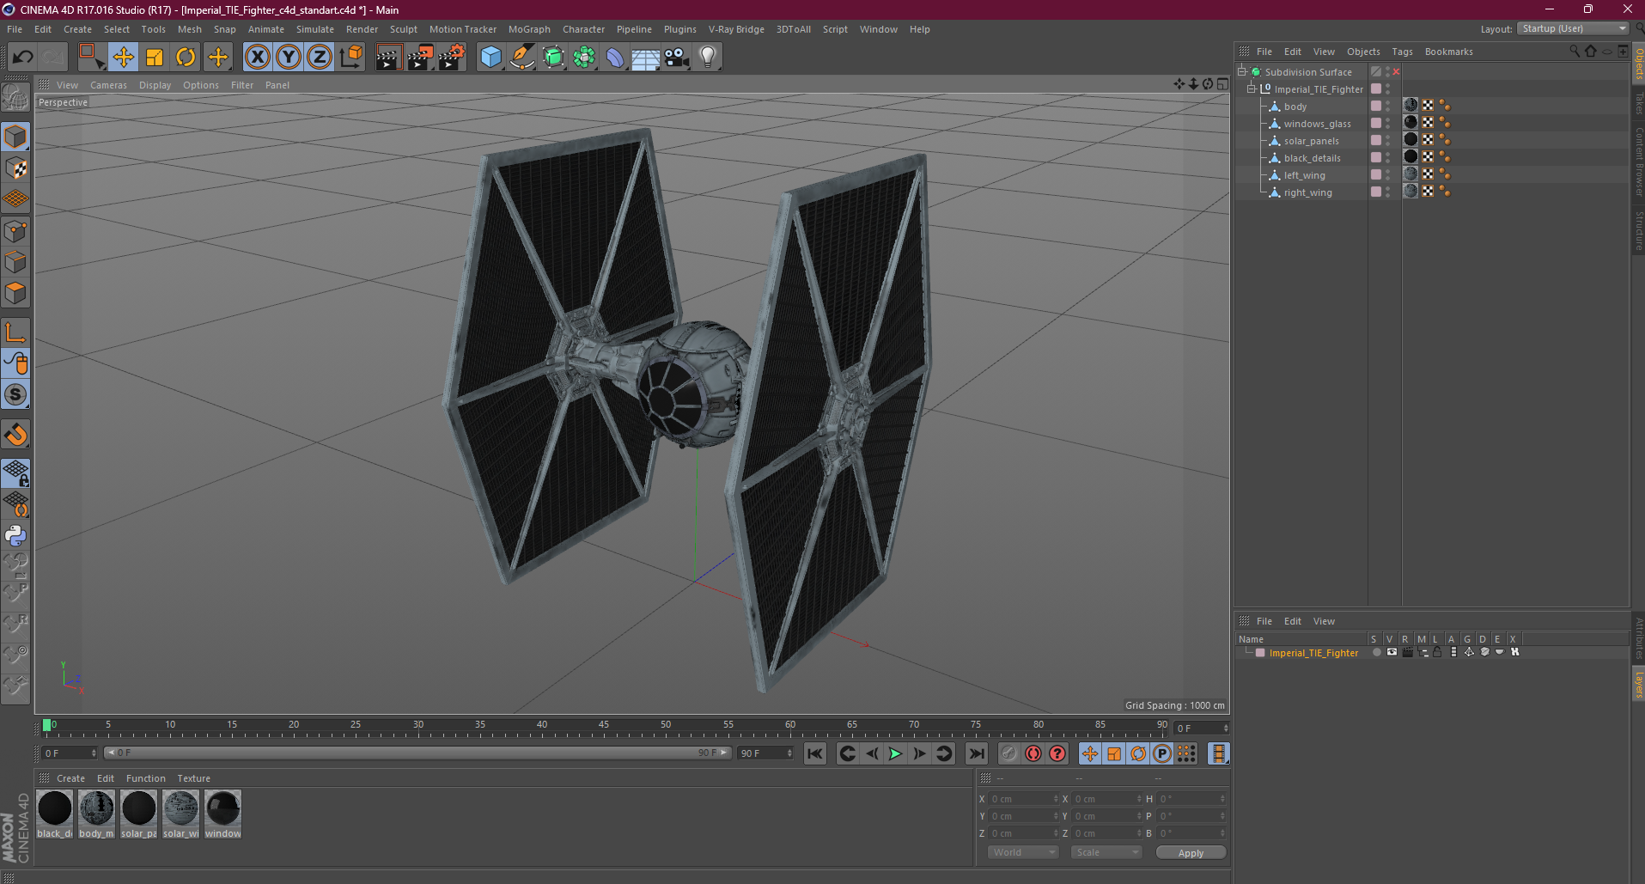
Task: Collapse the Subdivision Surface tree
Action: click(x=1241, y=71)
